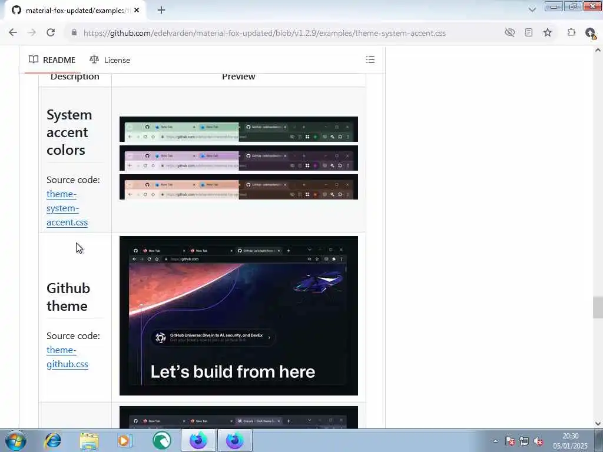Viewport: 603px width, 452px height.
Task: Click the green accent color preview image
Action: point(238,129)
